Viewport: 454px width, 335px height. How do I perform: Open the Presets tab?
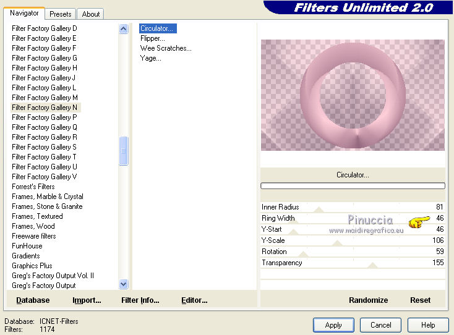[x=60, y=14]
